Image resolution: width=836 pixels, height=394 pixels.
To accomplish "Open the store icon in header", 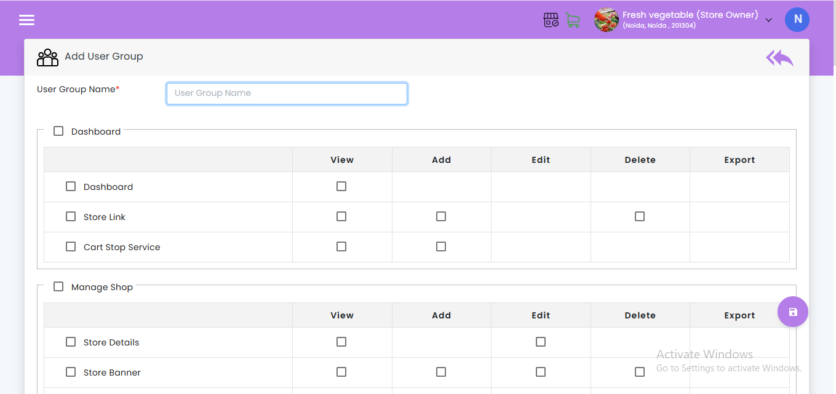I will [x=551, y=20].
